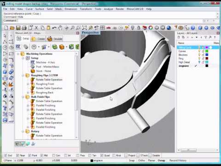Open a file with the folder icon
Screen dimensions: 221x166
pos(12,28)
